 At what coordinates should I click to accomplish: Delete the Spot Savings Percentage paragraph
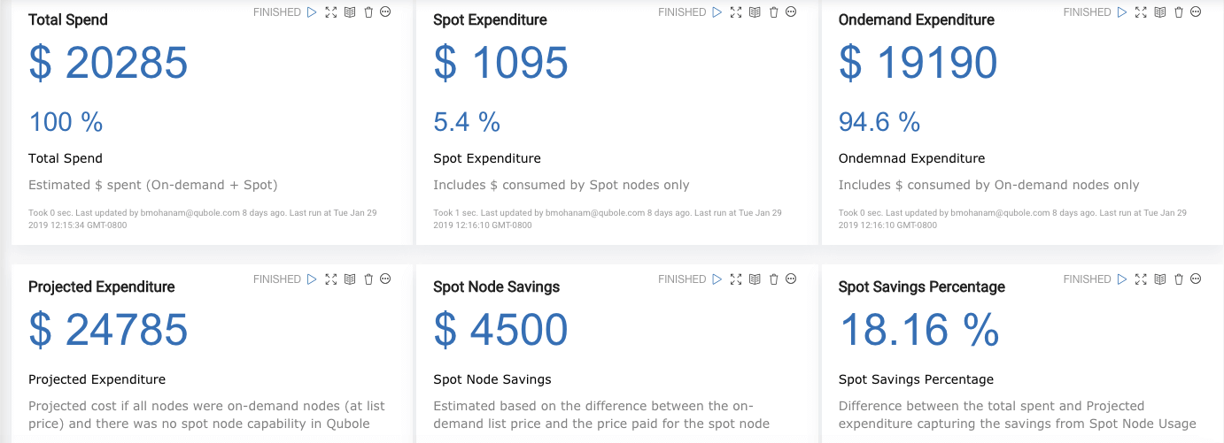pos(1179,279)
